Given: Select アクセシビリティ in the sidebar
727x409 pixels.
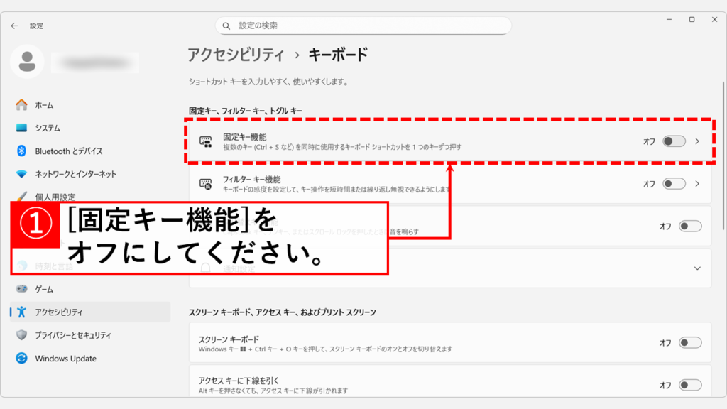Looking at the screenshot, I should (x=59, y=312).
